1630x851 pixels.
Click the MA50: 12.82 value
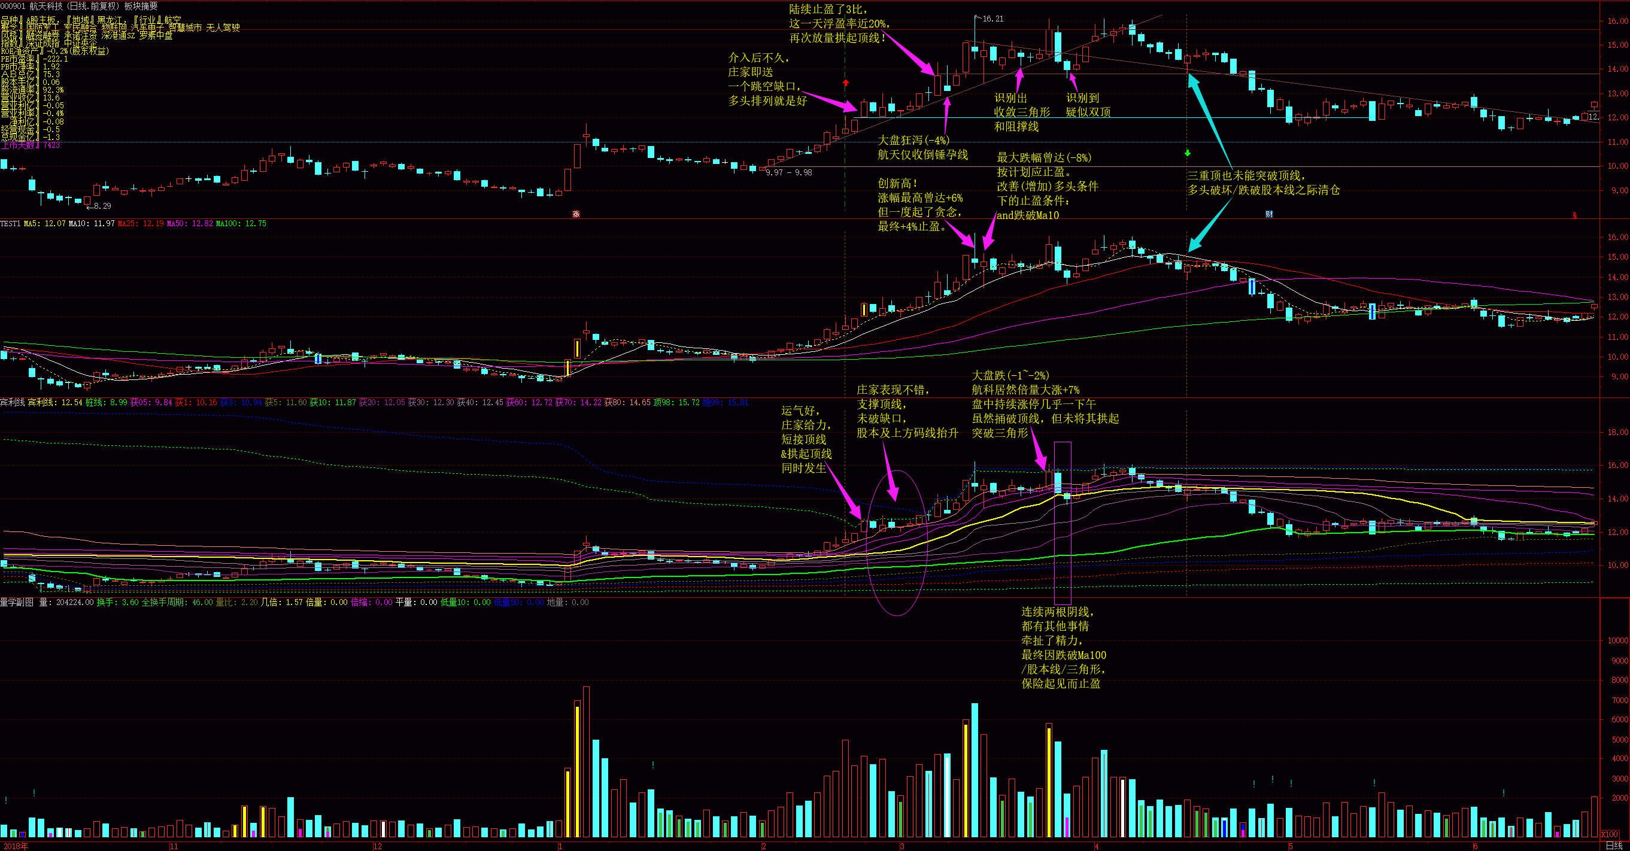tap(190, 223)
